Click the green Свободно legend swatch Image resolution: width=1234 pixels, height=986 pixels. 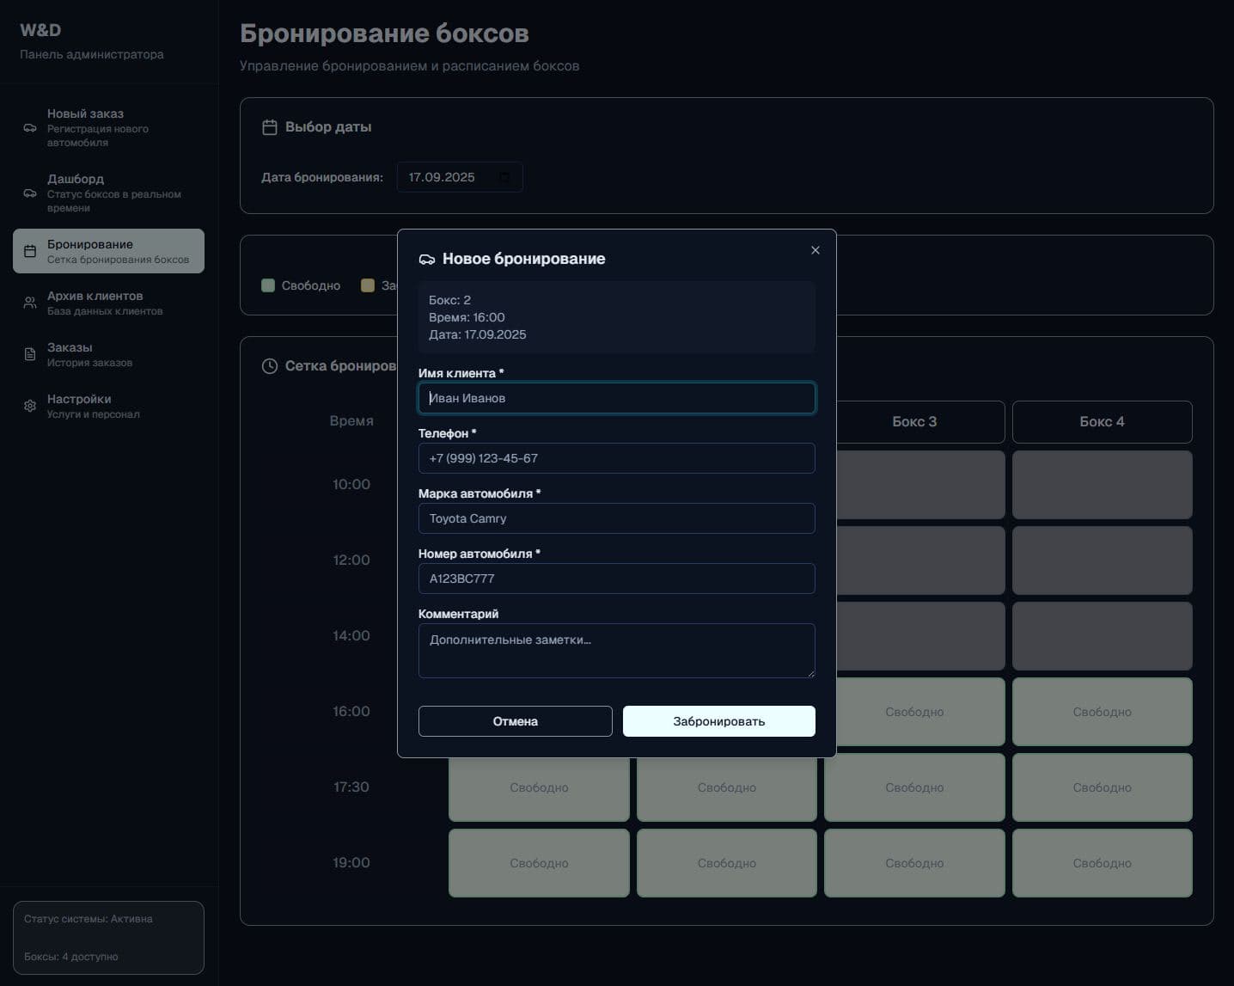268,285
